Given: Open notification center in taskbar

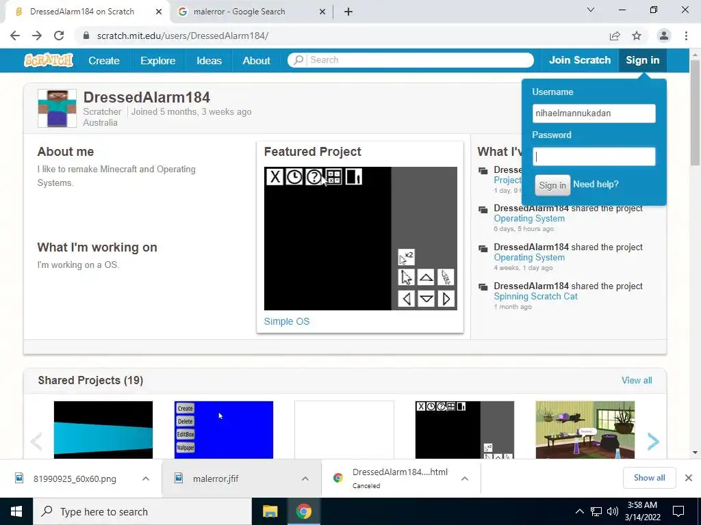Looking at the screenshot, I should 678,511.
